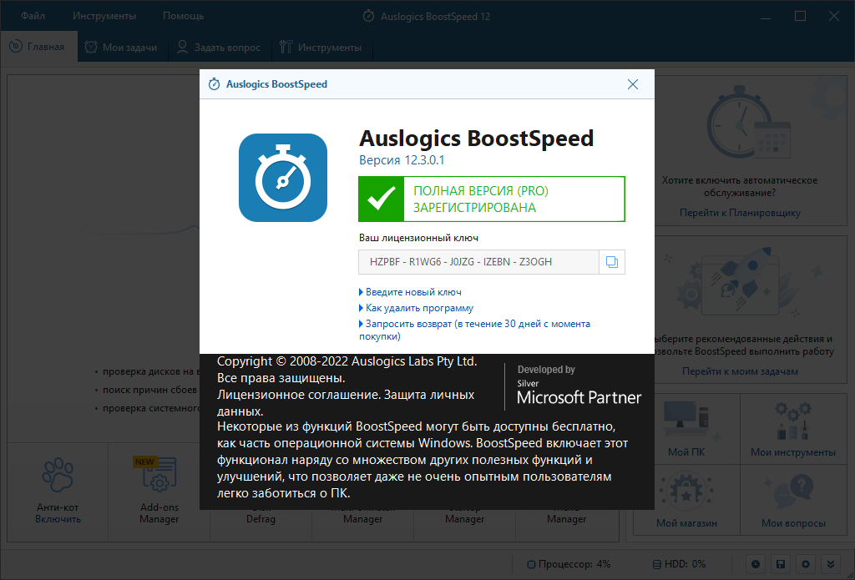Open the Мой ПК tile
Screen dimensions: 855x580
[x=686, y=428]
